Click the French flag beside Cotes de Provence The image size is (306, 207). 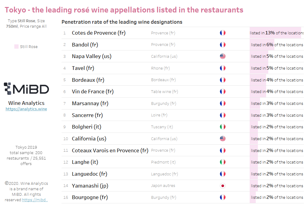[x=223, y=33]
